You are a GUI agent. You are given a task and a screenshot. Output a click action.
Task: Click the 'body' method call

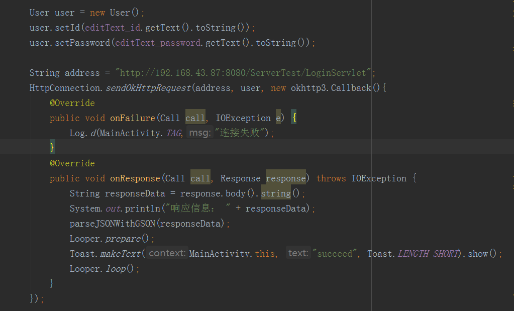(x=235, y=193)
